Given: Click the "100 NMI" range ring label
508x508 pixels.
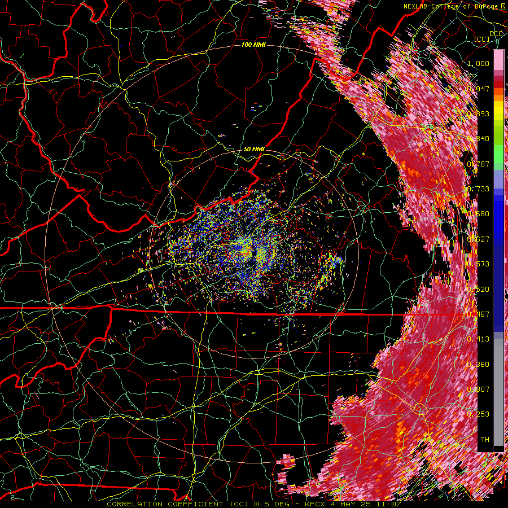Looking at the screenshot, I should pos(253,45).
